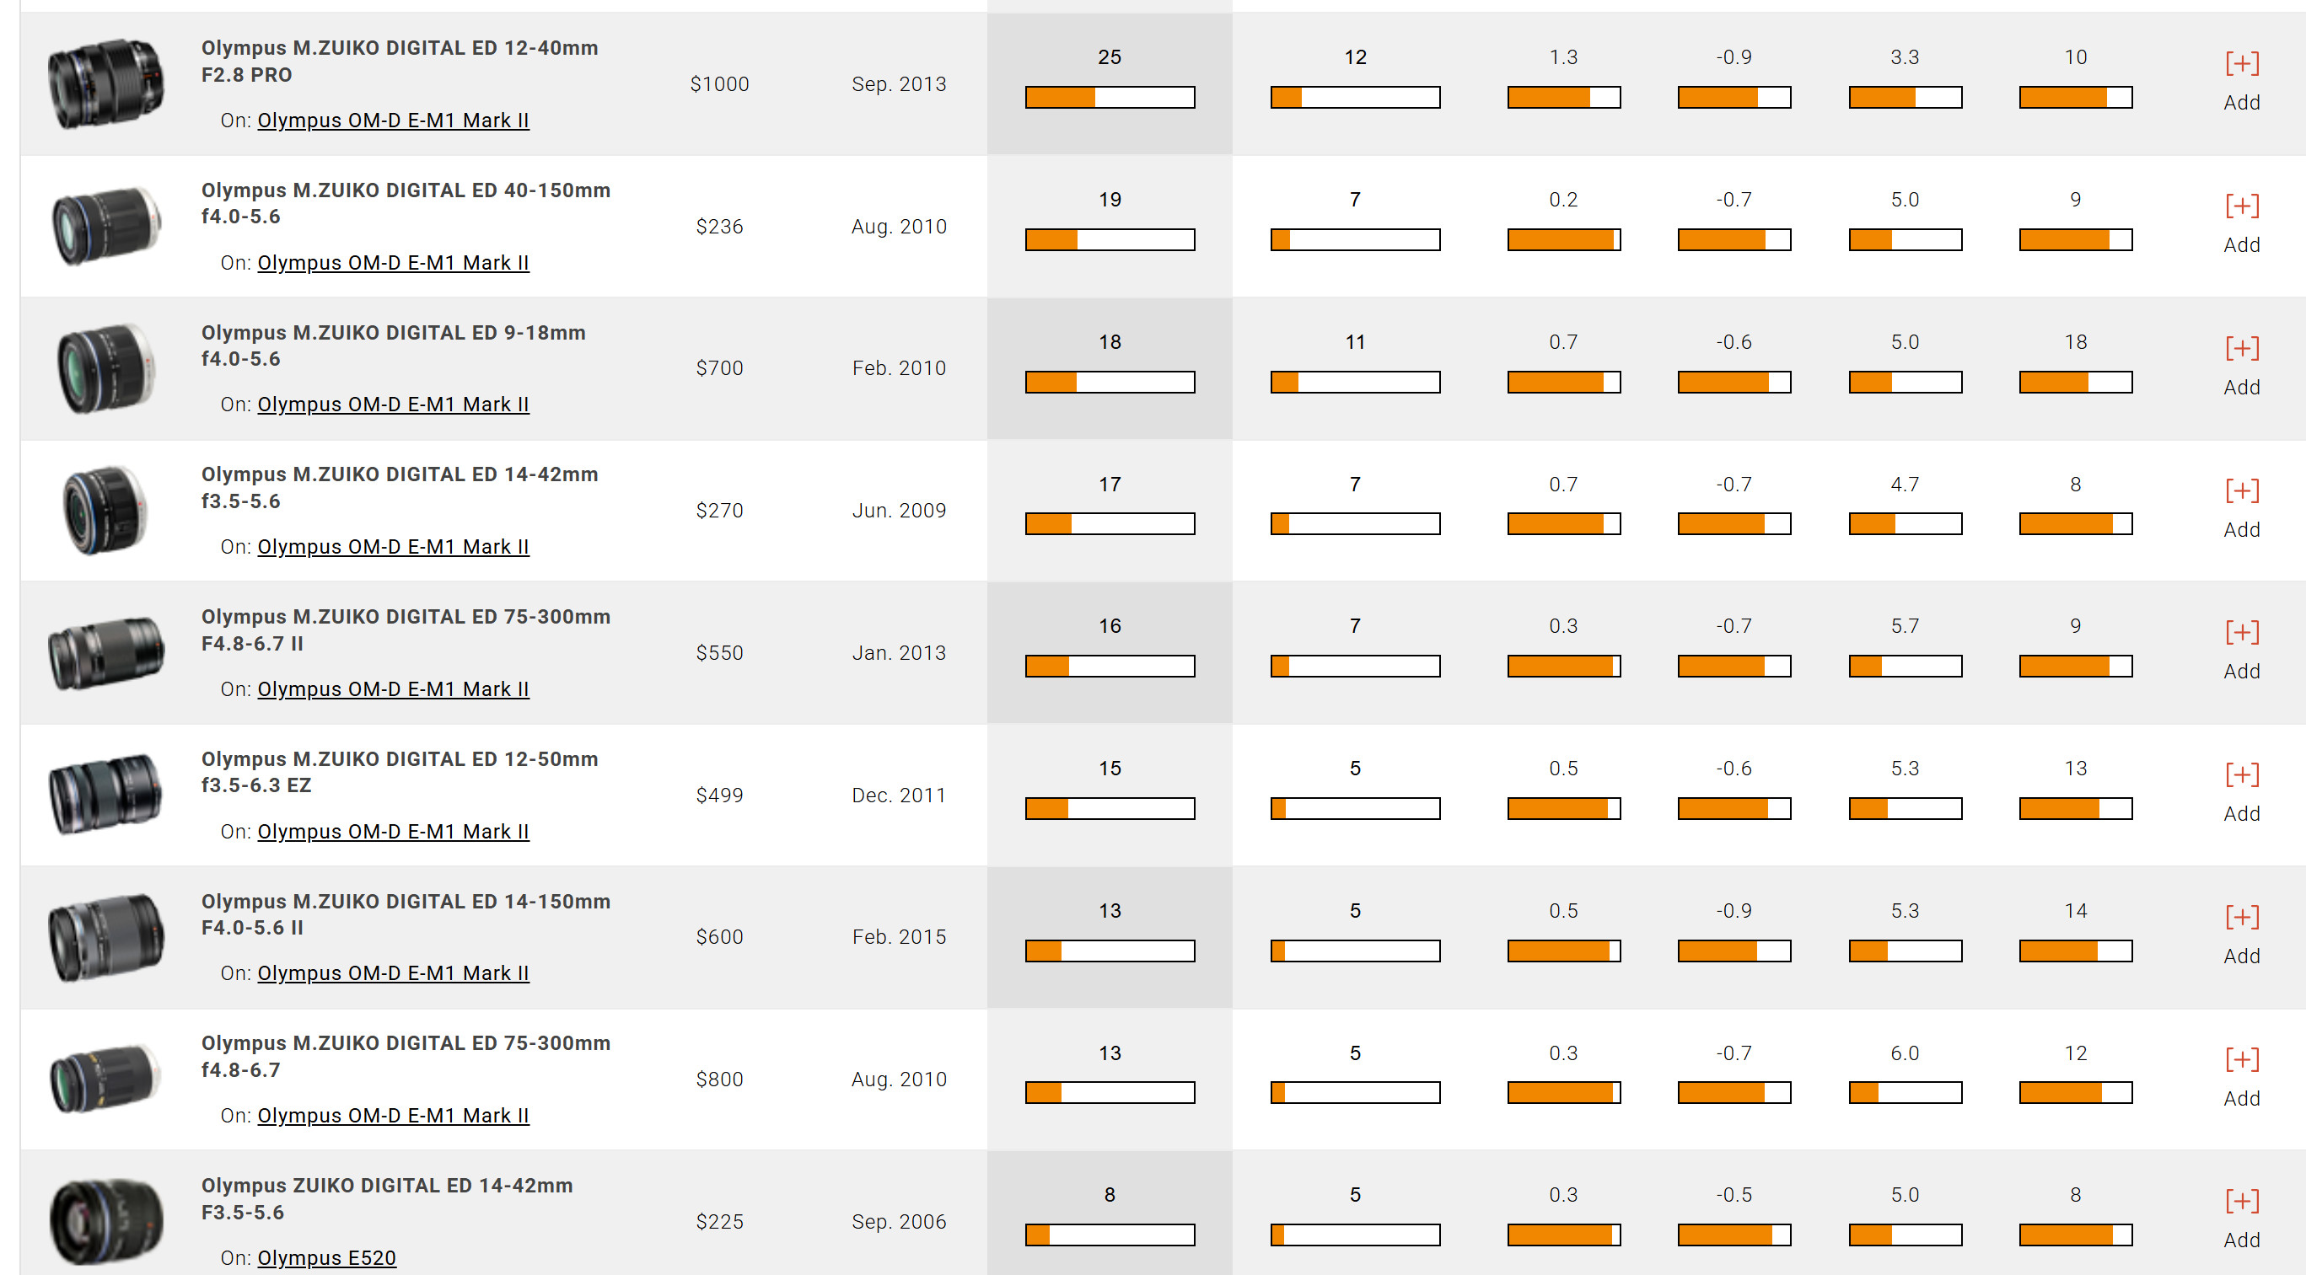The image size is (2306, 1275).
Task: Add the 40-150mm f4.0-5.6 lens to comparison
Action: [2242, 223]
